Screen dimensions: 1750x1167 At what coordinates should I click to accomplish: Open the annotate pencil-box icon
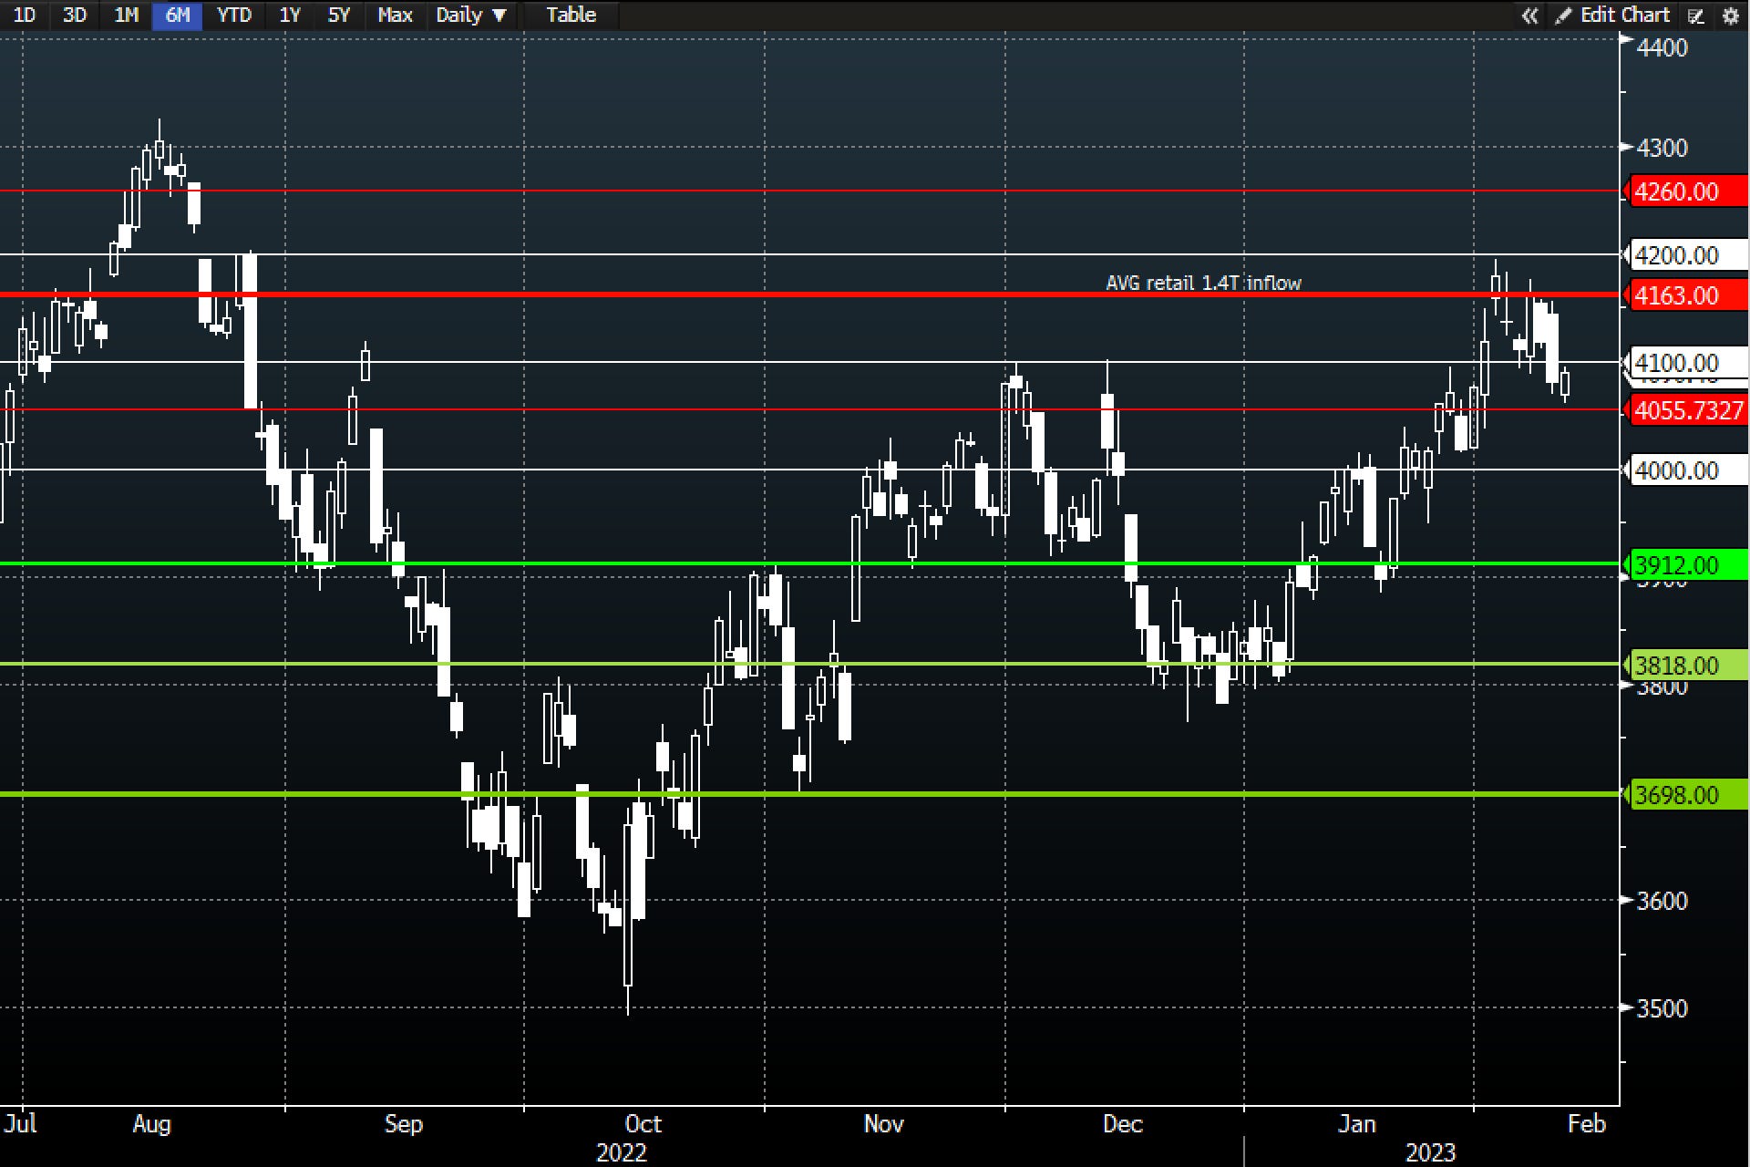pyautogui.click(x=1695, y=16)
